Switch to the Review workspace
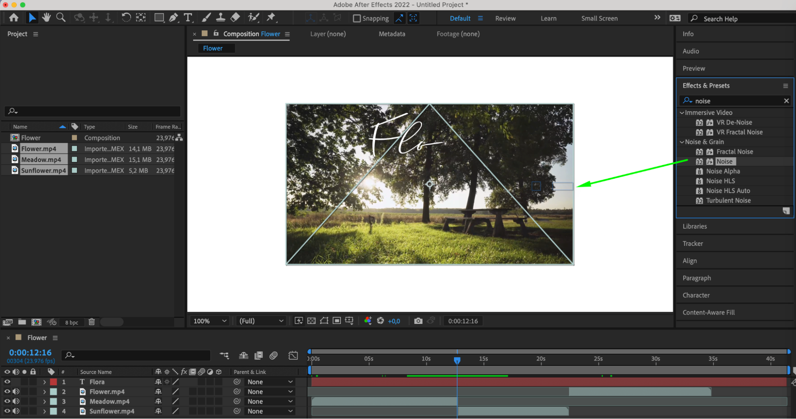The width and height of the screenshot is (796, 419). point(505,18)
